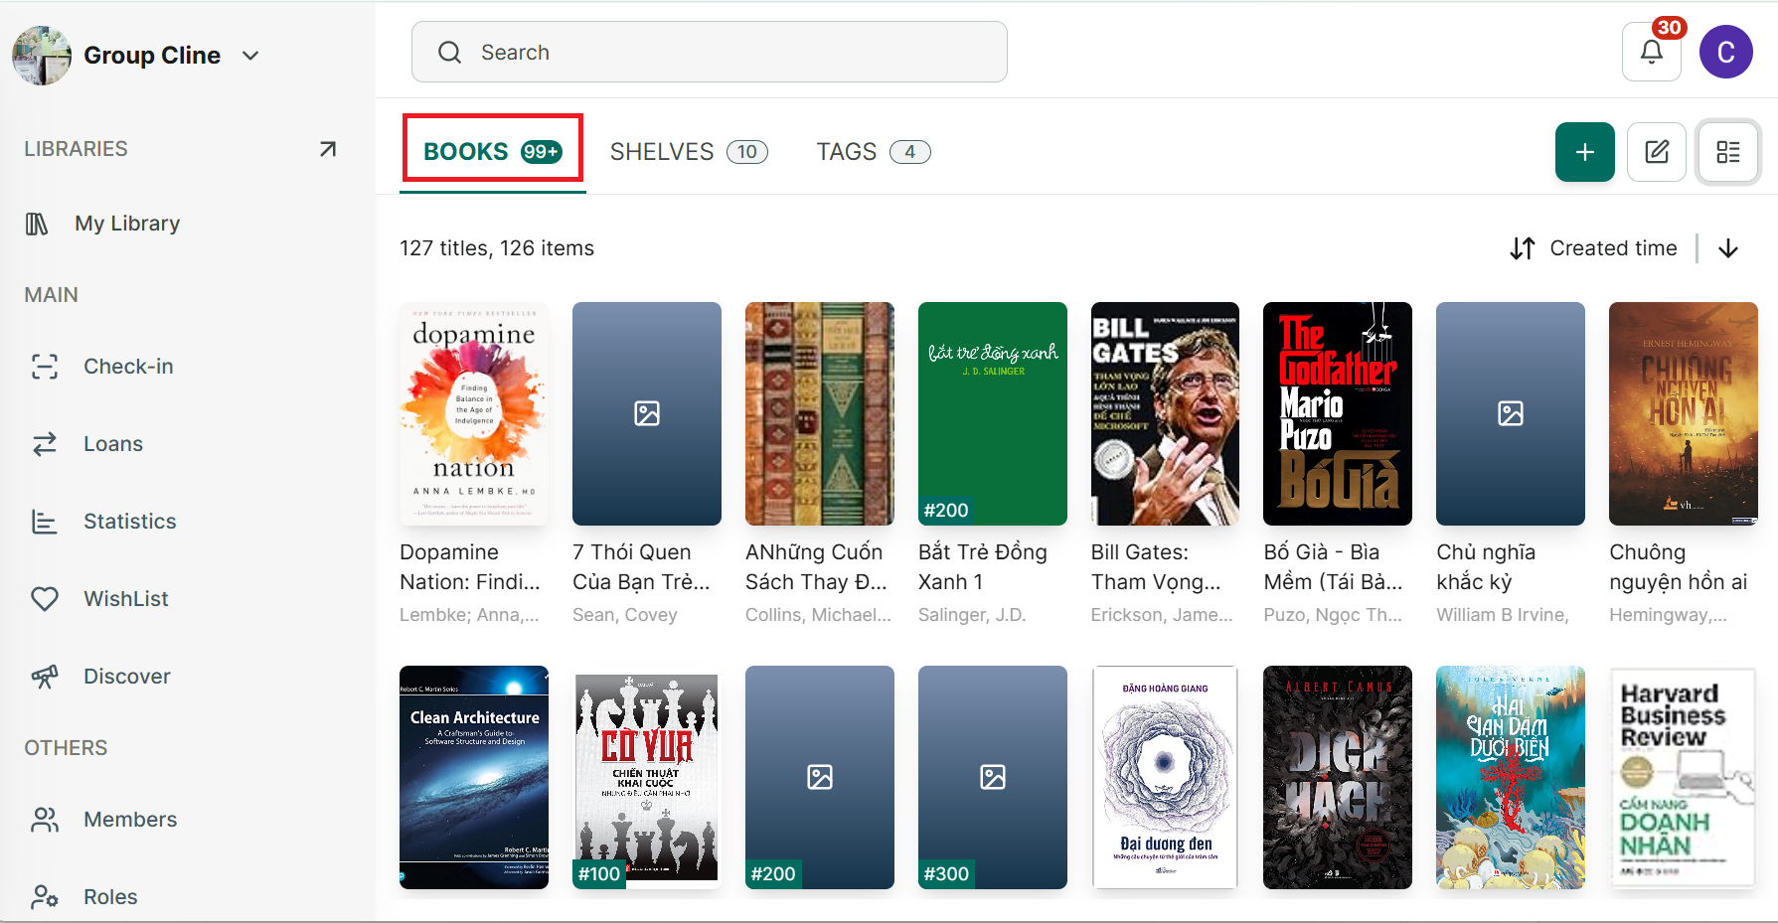The width and height of the screenshot is (1778, 923).
Task: Click the edit pencil icon button
Action: coord(1656,152)
